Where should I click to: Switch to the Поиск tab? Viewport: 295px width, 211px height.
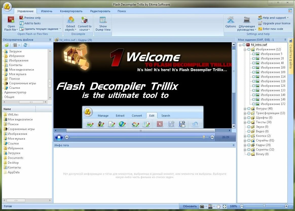[x=122, y=11]
